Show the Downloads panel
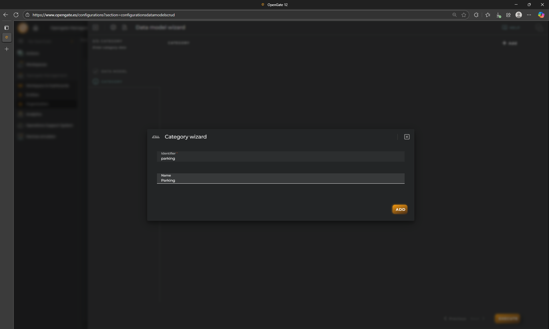 point(498,15)
